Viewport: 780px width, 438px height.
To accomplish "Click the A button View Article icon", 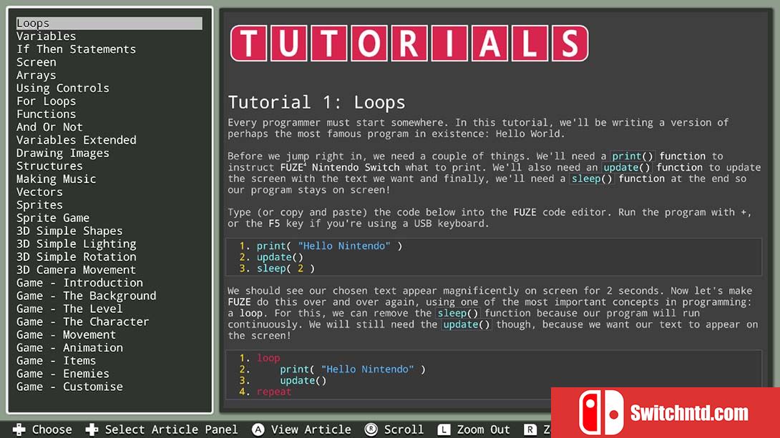I will (258, 429).
